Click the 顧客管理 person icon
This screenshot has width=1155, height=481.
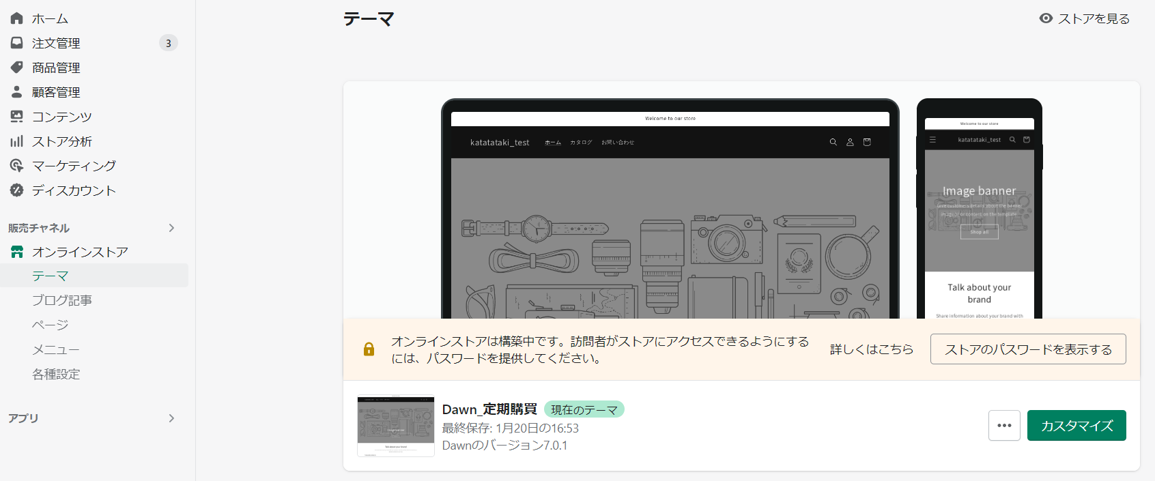point(17,91)
